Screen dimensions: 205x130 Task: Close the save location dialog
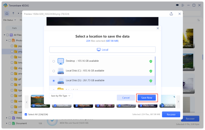pyautogui.click(x=158, y=28)
